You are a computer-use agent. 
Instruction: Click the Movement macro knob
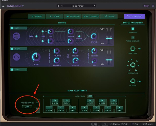point(144,124)
